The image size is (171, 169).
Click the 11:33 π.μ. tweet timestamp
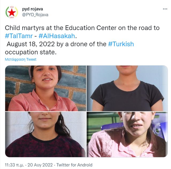14,165
